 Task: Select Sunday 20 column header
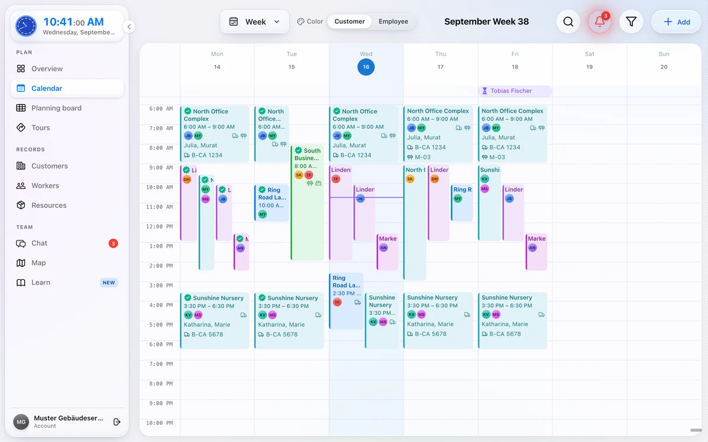[664, 61]
